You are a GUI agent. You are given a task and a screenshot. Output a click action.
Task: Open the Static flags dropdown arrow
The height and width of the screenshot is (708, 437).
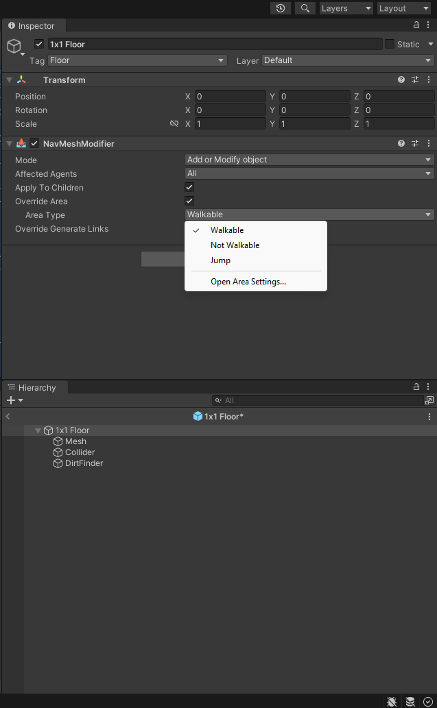point(430,44)
